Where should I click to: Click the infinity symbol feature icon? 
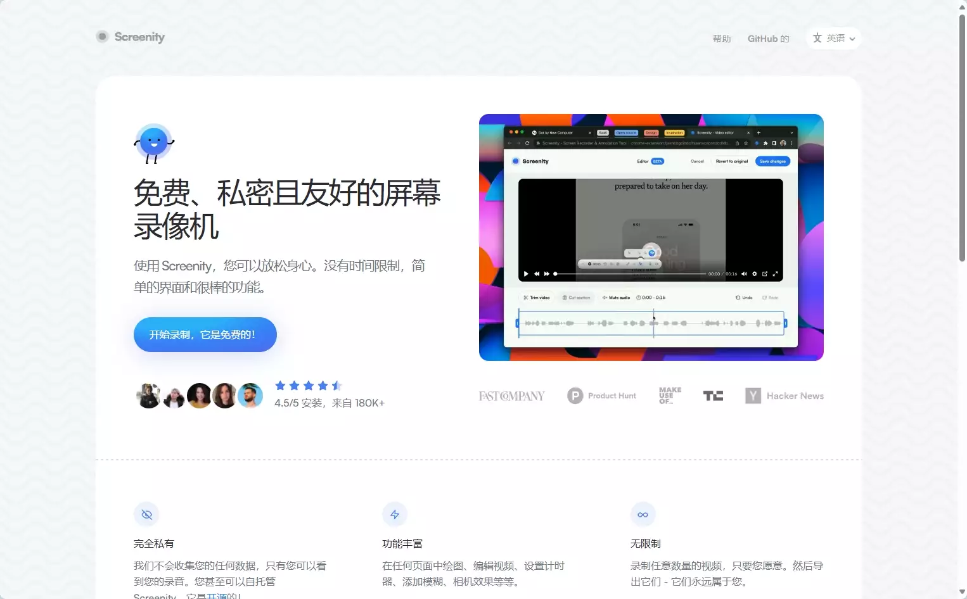(643, 514)
